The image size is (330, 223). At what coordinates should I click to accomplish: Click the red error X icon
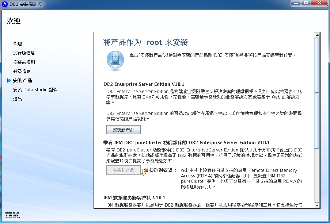point(146,170)
